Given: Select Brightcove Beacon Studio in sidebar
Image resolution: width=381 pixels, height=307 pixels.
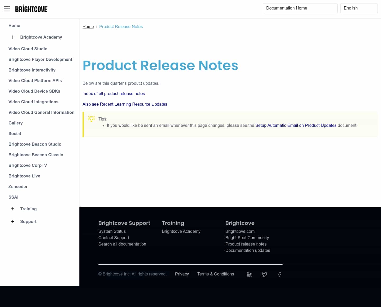Looking at the screenshot, I should pyautogui.click(x=35, y=144).
